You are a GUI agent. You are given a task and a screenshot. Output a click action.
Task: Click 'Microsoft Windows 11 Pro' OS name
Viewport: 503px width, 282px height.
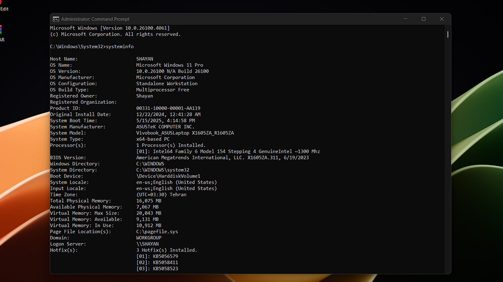pos(170,65)
